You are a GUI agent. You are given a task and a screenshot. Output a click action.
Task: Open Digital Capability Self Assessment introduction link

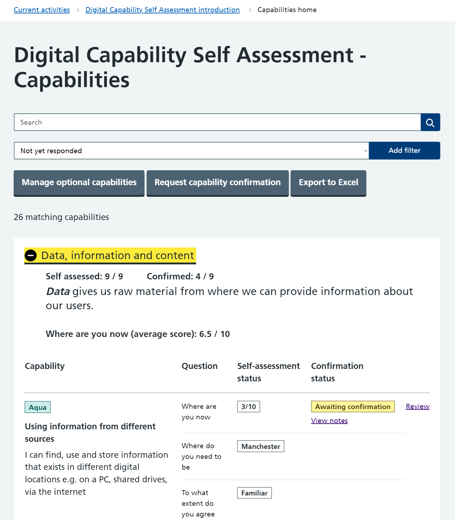point(162,10)
